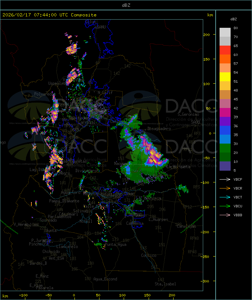Image resolution: width=252 pixels, height=300 pixels.
Task: Click the orange VBCR arrow icon
Action: tap(225, 188)
